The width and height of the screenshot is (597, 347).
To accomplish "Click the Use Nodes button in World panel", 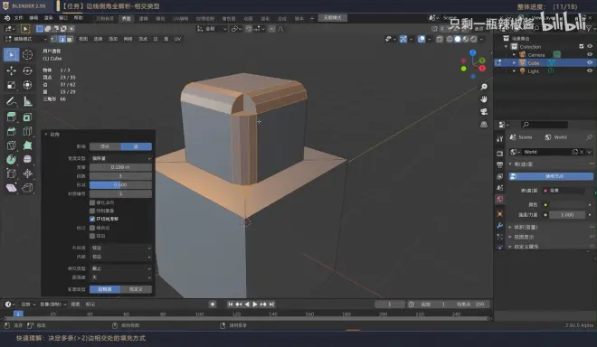I will click(551, 176).
